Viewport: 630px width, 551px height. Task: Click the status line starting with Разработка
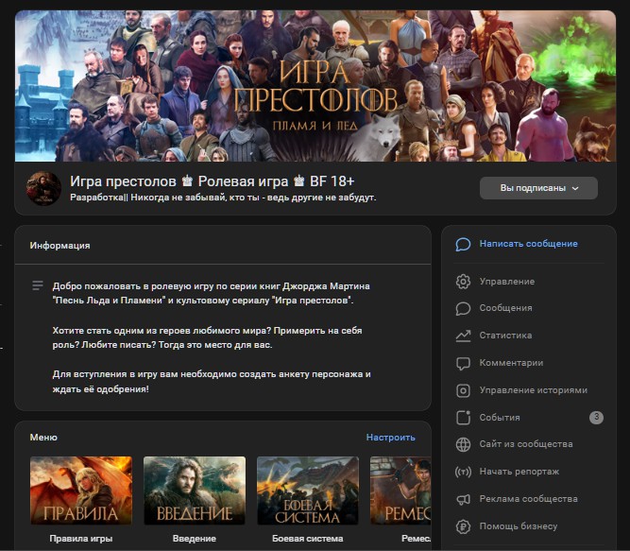click(x=223, y=198)
